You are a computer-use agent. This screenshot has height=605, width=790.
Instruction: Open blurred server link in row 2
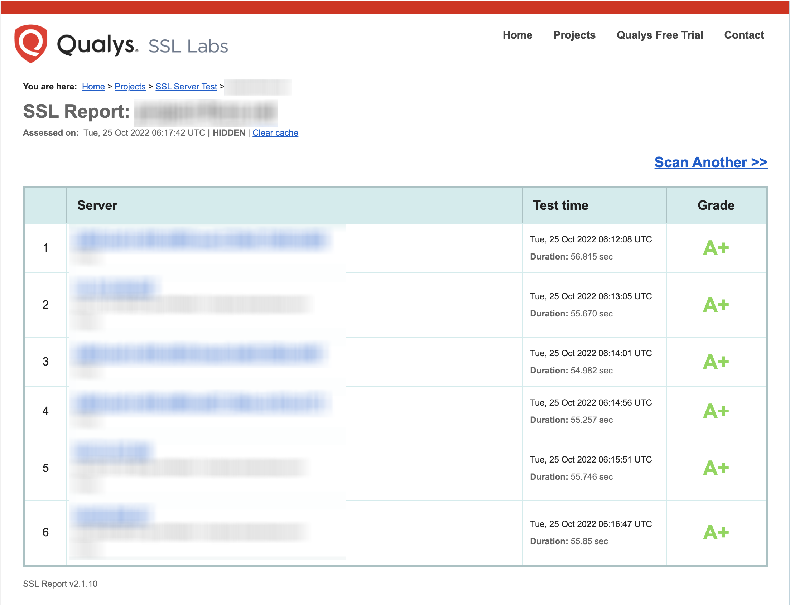coord(115,288)
